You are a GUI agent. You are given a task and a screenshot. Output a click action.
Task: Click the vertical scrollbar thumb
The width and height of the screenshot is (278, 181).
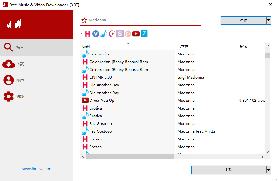coord(268,55)
